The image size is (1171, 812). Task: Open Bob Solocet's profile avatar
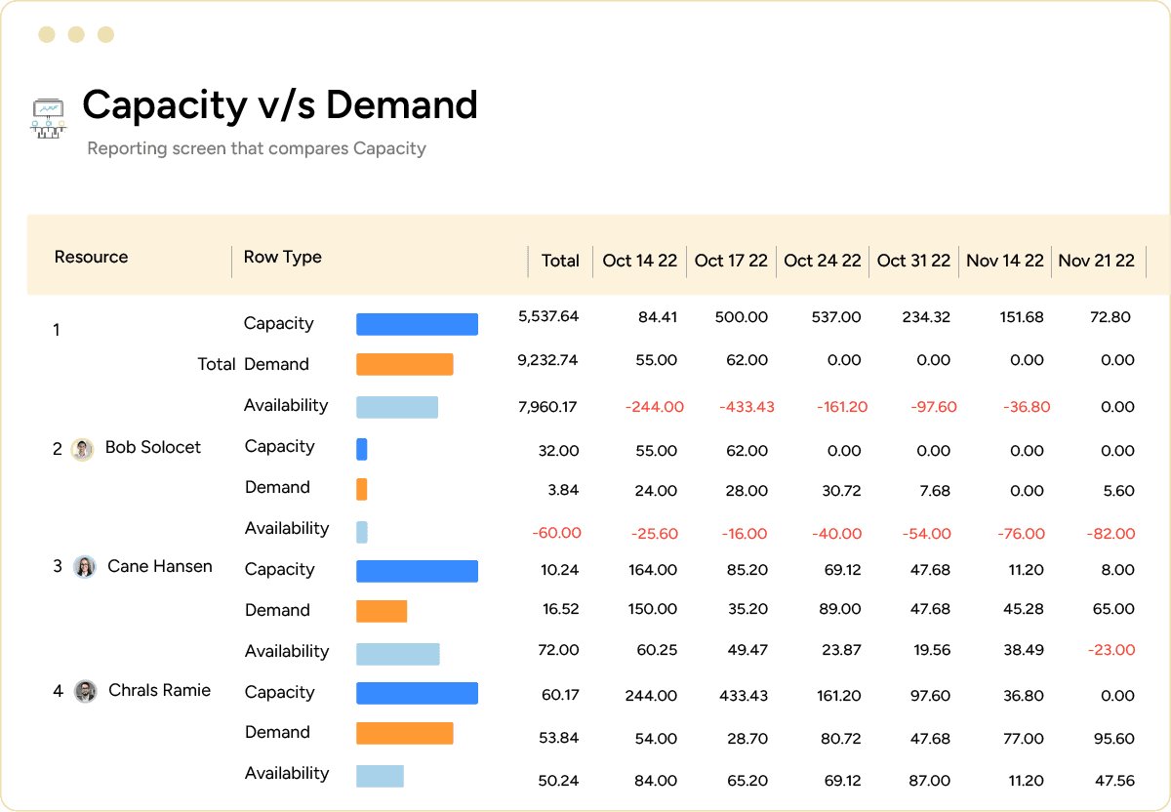click(x=82, y=448)
